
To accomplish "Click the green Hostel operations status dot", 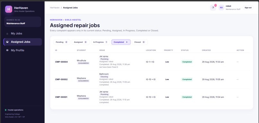I will pyautogui.click(x=6, y=110).
